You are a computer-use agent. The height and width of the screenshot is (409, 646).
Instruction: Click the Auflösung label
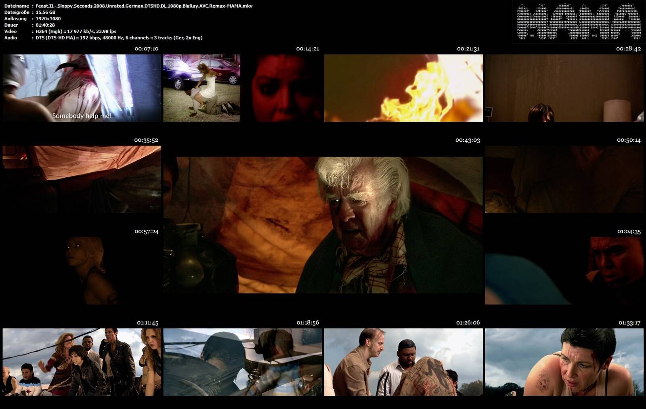[x=15, y=19]
